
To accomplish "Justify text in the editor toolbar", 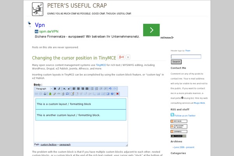I will 87,89.
